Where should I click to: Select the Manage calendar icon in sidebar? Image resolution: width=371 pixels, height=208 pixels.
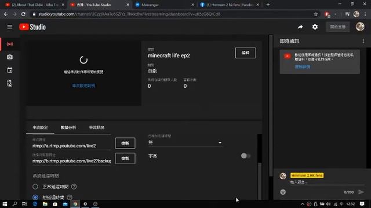coord(10,70)
